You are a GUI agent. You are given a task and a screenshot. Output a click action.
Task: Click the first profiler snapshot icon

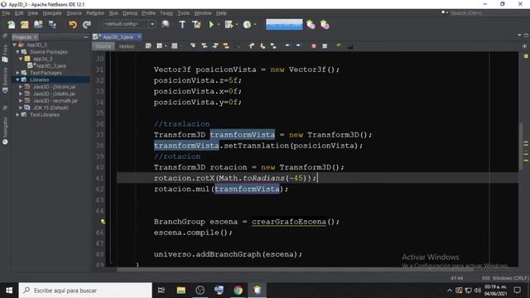pos(311,25)
